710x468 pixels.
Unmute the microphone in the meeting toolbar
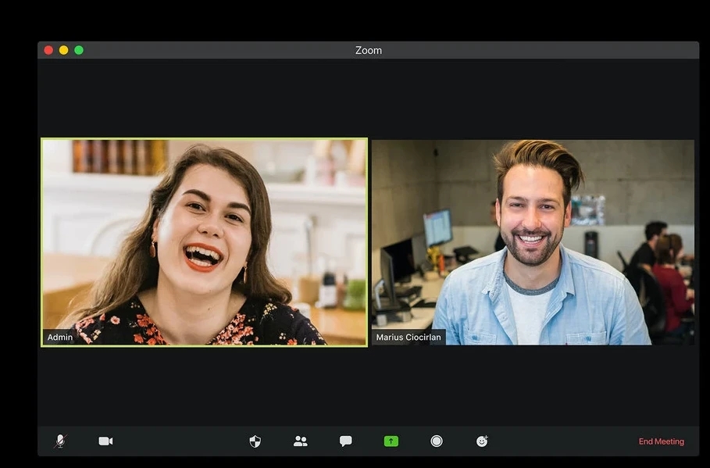click(60, 441)
